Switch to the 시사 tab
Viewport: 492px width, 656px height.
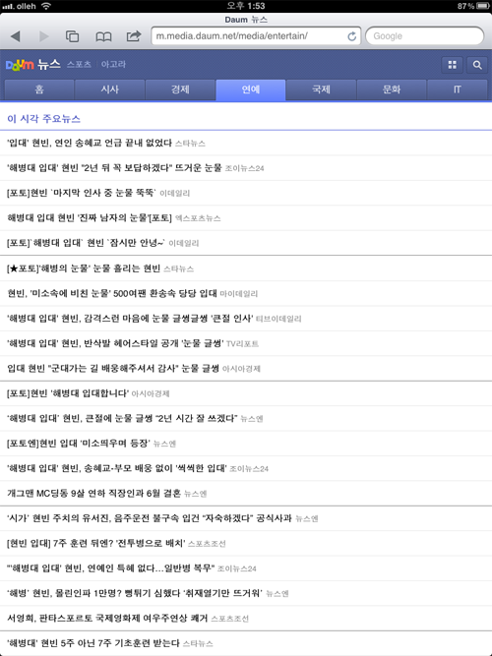tap(109, 89)
